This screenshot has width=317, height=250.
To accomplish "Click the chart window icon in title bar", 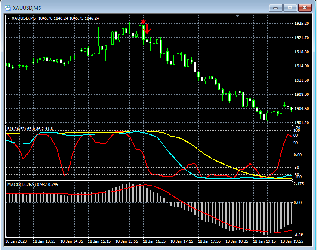I will pyautogui.click(x=8, y=8).
